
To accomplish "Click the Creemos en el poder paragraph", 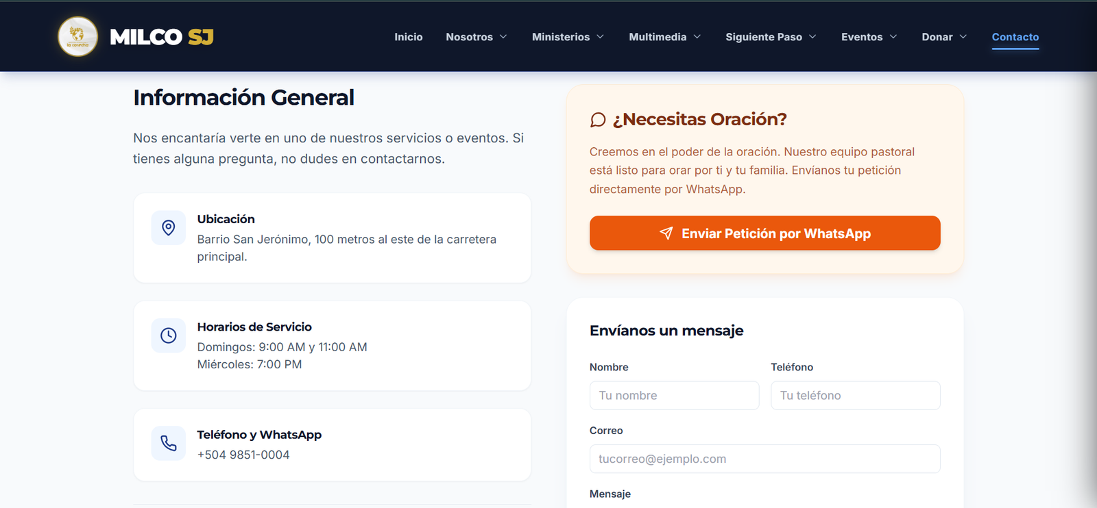I will coord(752,170).
